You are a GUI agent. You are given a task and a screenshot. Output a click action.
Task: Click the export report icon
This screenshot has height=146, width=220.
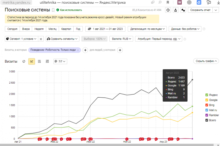tap(175, 10)
